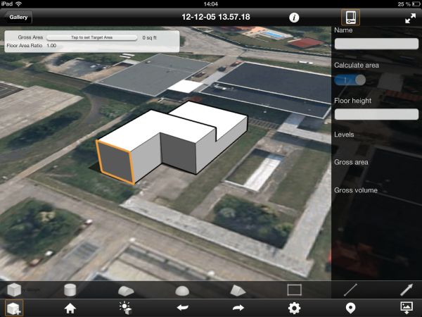Image resolution: width=422 pixels, height=317 pixels.
Task: Select the cylinder shape tool
Action: pyautogui.click(x=70, y=290)
